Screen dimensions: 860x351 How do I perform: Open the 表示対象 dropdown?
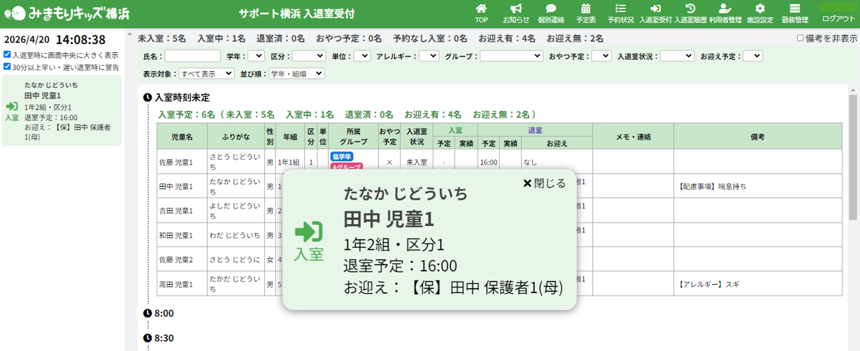pos(206,73)
